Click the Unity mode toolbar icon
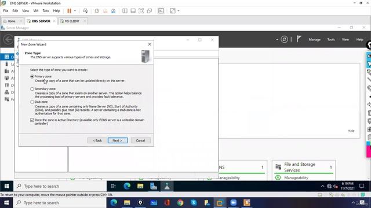This screenshot has height=208, width=371. tap(150, 11)
